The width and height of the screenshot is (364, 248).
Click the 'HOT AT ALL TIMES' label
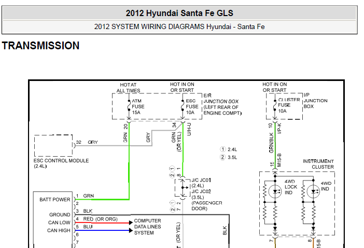pyautogui.click(x=129, y=88)
